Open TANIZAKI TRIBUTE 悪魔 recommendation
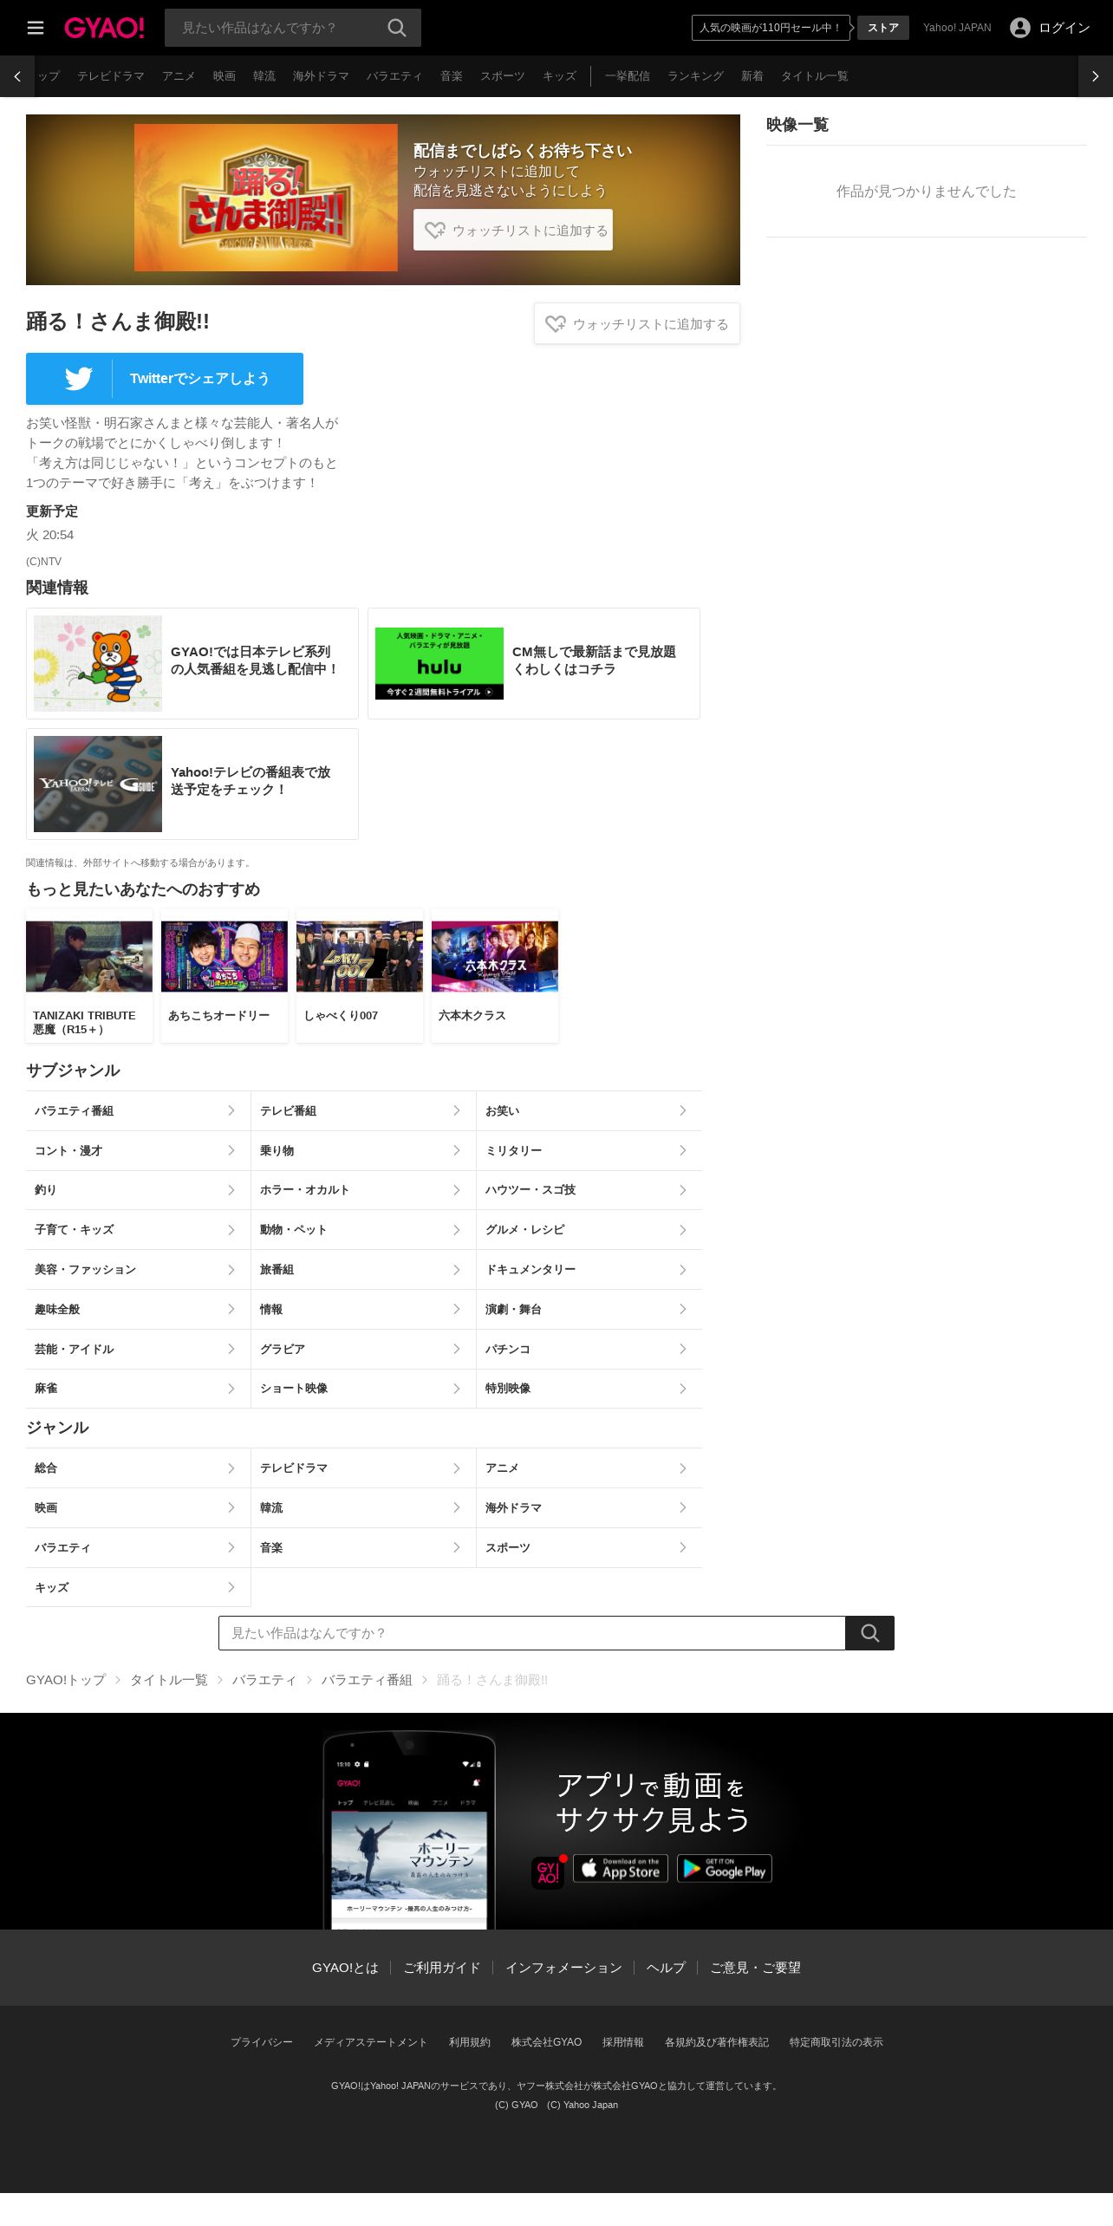Screen dimensions: 1113x2226 89,977
